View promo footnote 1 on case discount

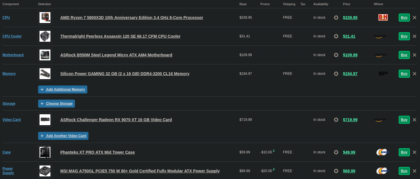point(274,151)
